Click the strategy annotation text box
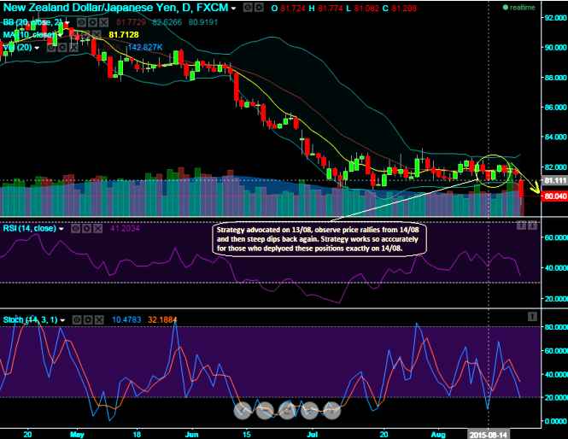Image resolution: width=568 pixels, height=439 pixels. click(319, 239)
